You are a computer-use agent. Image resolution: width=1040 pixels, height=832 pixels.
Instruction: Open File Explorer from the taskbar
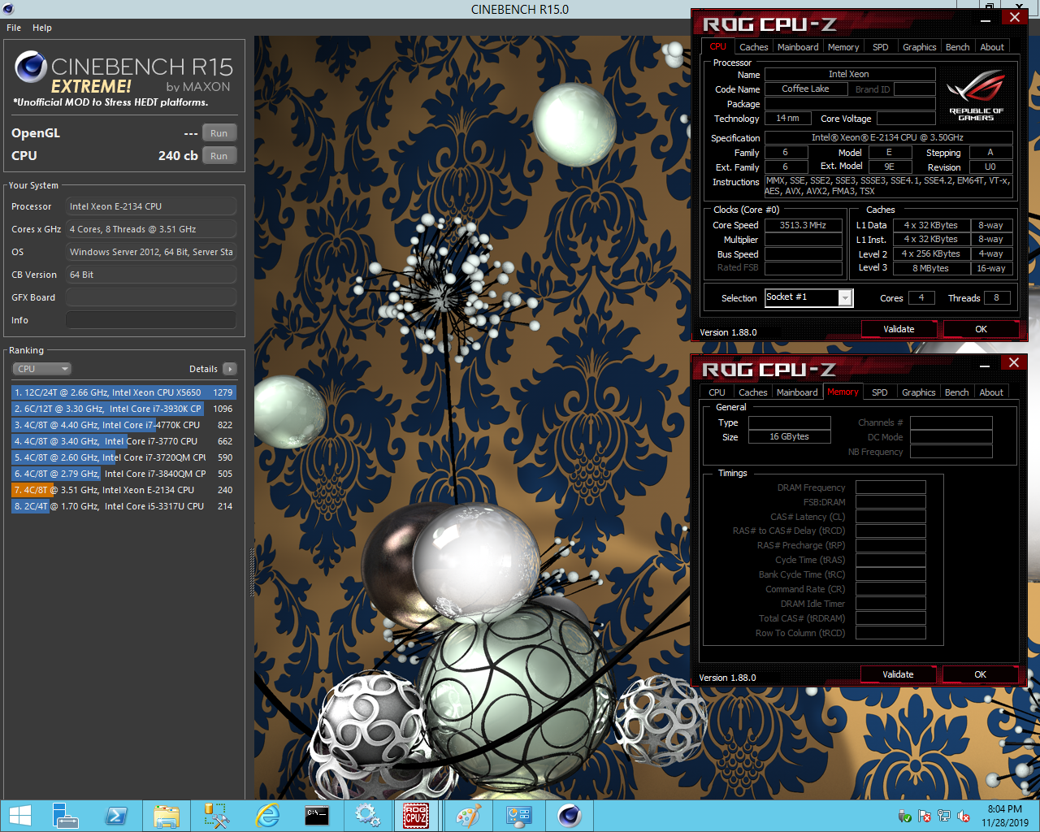167,816
